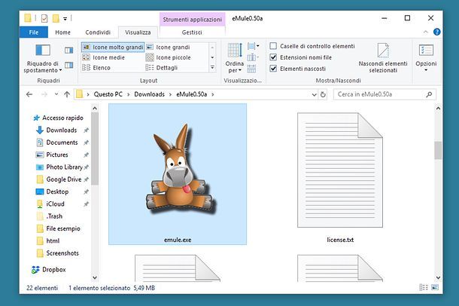
Task: Refresh the folder view
Action: (x=323, y=95)
